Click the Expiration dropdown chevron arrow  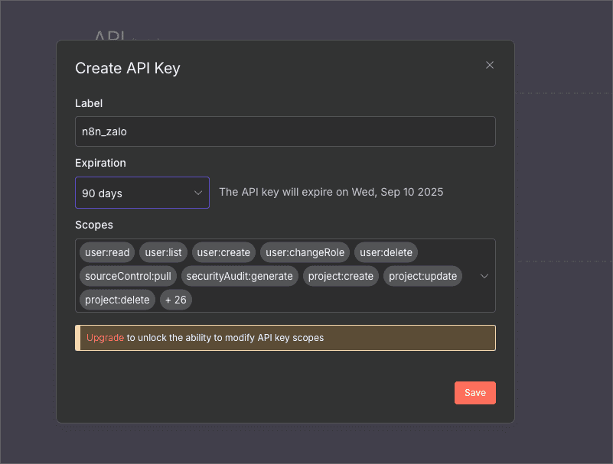[198, 193]
